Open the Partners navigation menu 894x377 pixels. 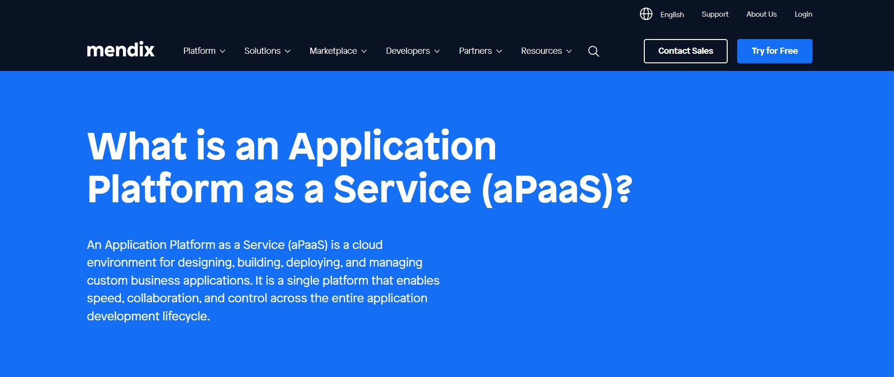pyautogui.click(x=475, y=51)
